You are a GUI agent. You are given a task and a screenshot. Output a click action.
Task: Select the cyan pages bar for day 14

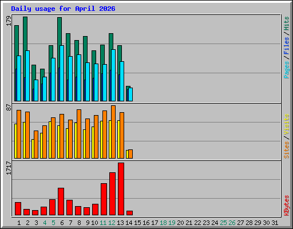point(130,94)
